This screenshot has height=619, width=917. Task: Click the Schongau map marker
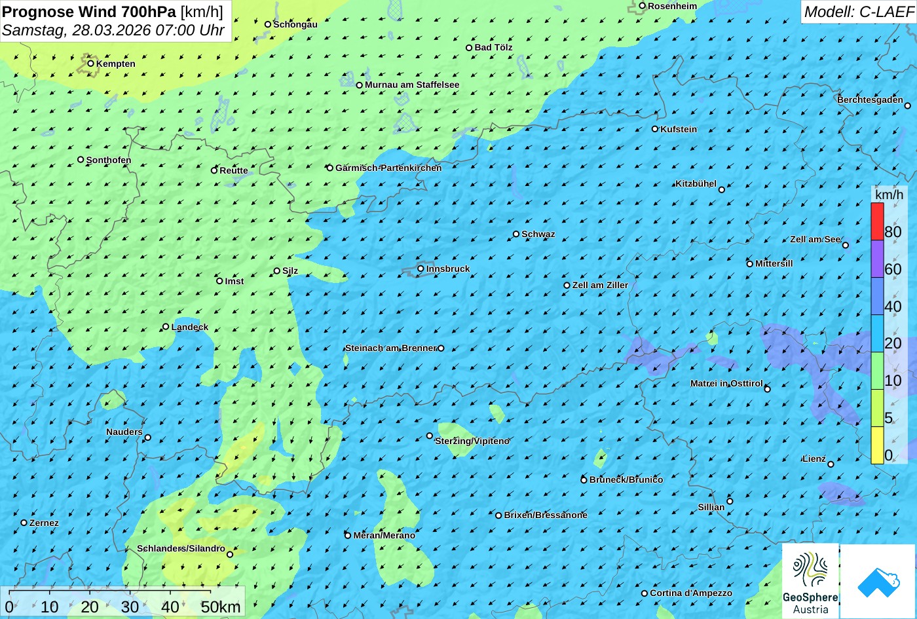(268, 24)
